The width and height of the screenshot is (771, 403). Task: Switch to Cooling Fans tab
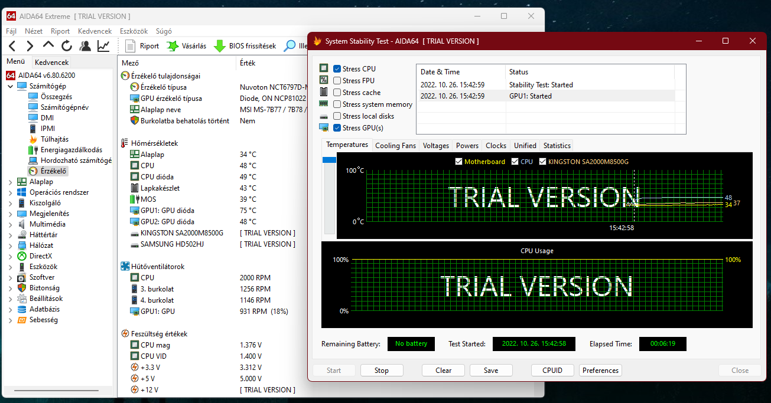pos(396,146)
